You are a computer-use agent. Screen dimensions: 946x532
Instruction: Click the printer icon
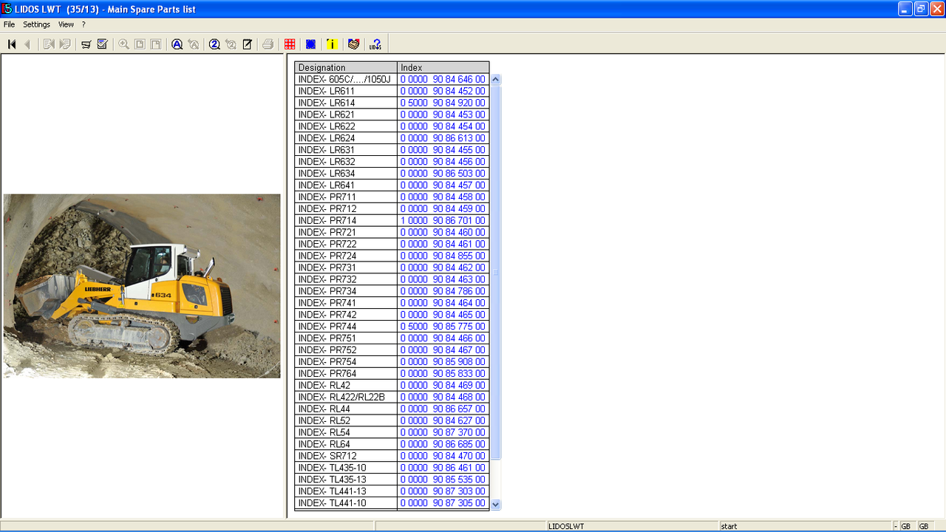point(268,44)
